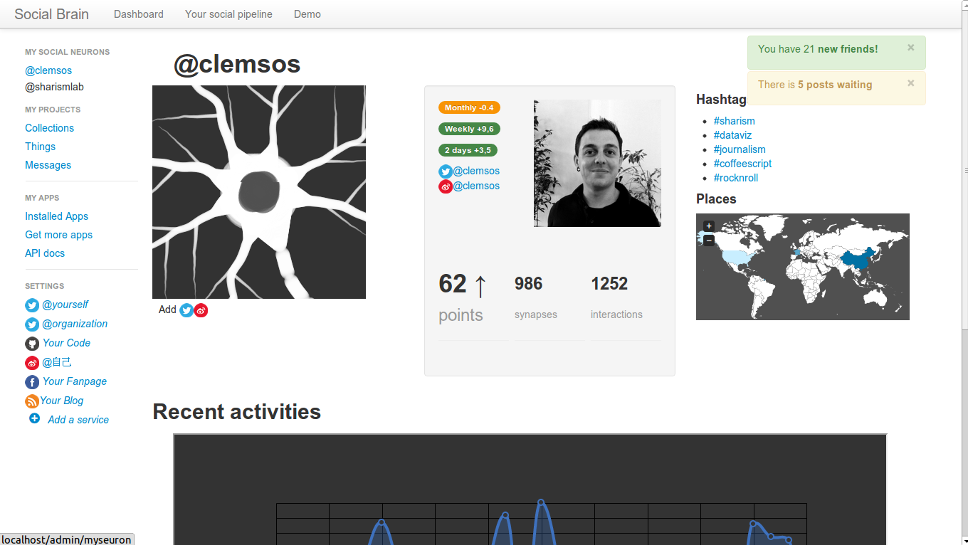Open Collections in My Projects

[49, 128]
